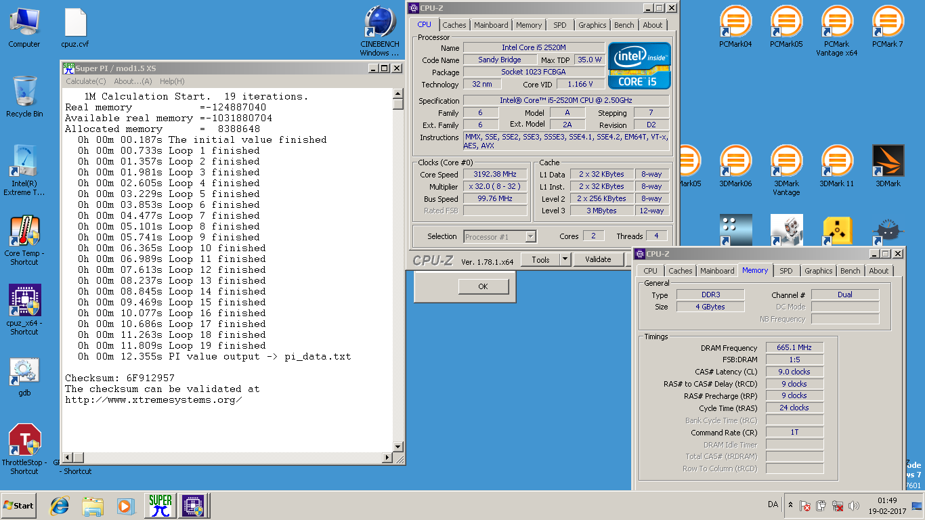Open Calculate(C) menu in Super PI
The height and width of the screenshot is (520, 925).
(x=86, y=81)
